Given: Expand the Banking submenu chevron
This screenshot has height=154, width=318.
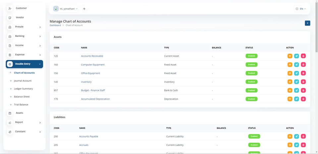Looking at the screenshot, I should 40,37.
